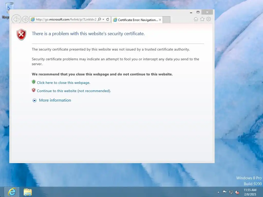Click the text 'We recommend that you close this webpage'
The image size is (263, 197).
point(71,74)
